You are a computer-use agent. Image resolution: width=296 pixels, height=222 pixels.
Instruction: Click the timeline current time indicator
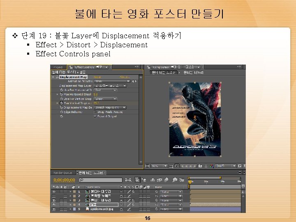coord(190,181)
